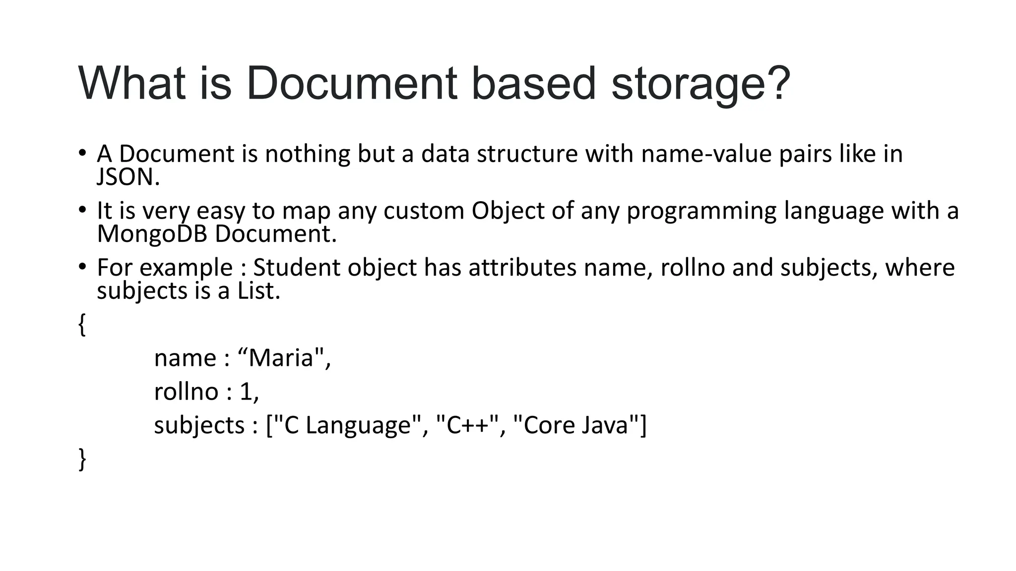Viewport: 1016px width, 571px height.
Task: Click the slide title 'What is Document based storage?'
Action: [x=434, y=83]
